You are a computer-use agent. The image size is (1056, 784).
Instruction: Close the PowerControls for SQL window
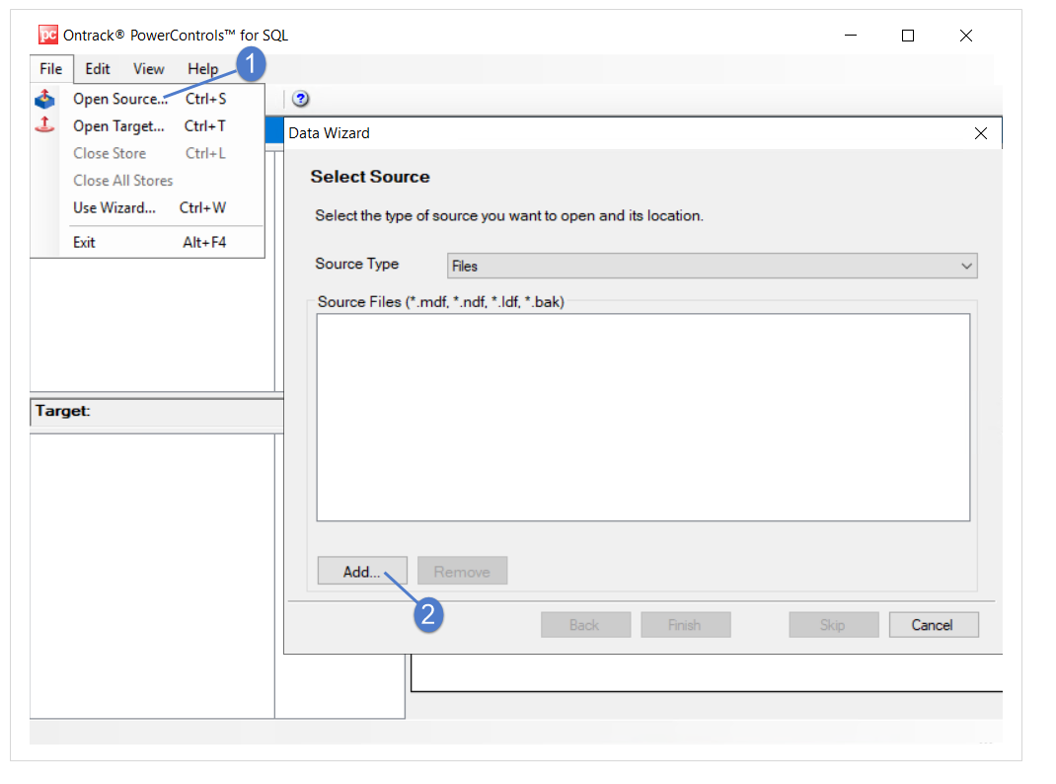tap(966, 35)
